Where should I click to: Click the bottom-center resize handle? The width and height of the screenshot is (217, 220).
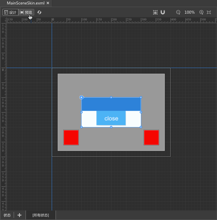111,127
